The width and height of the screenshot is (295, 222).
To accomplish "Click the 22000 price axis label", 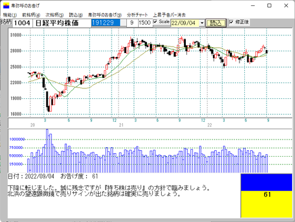I will tap(15, 82).
